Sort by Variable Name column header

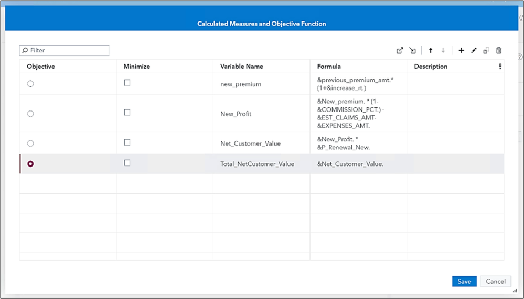coord(242,67)
